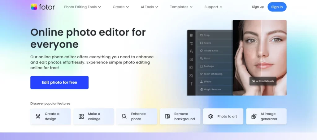The height and width of the screenshot is (140, 317).
Task: Click the Sign up link
Action: point(258,7)
